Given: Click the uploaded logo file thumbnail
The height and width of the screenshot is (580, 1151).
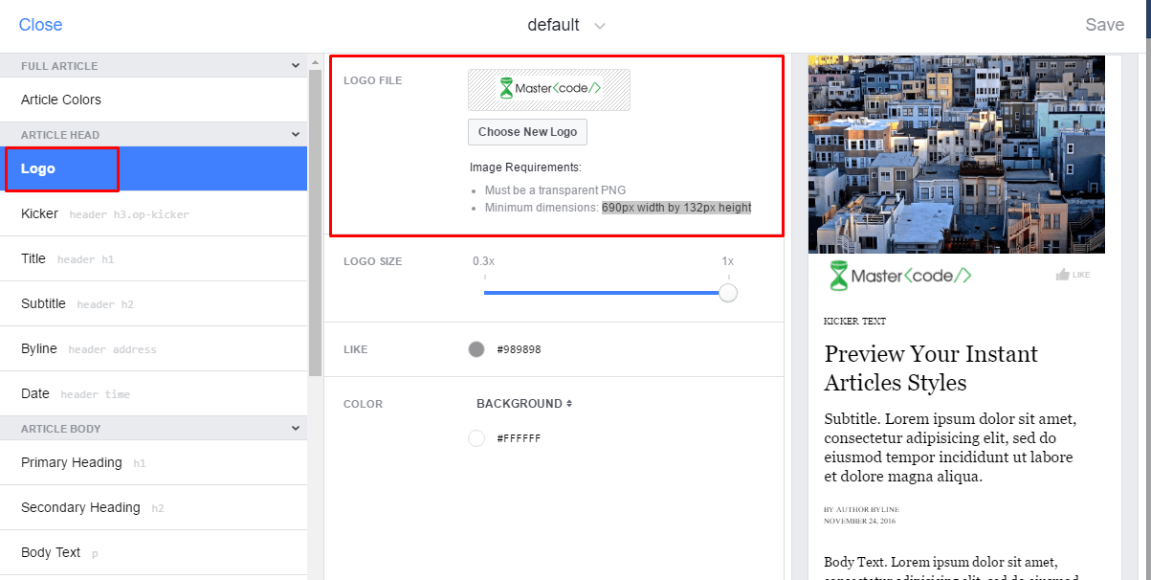Looking at the screenshot, I should [x=549, y=89].
